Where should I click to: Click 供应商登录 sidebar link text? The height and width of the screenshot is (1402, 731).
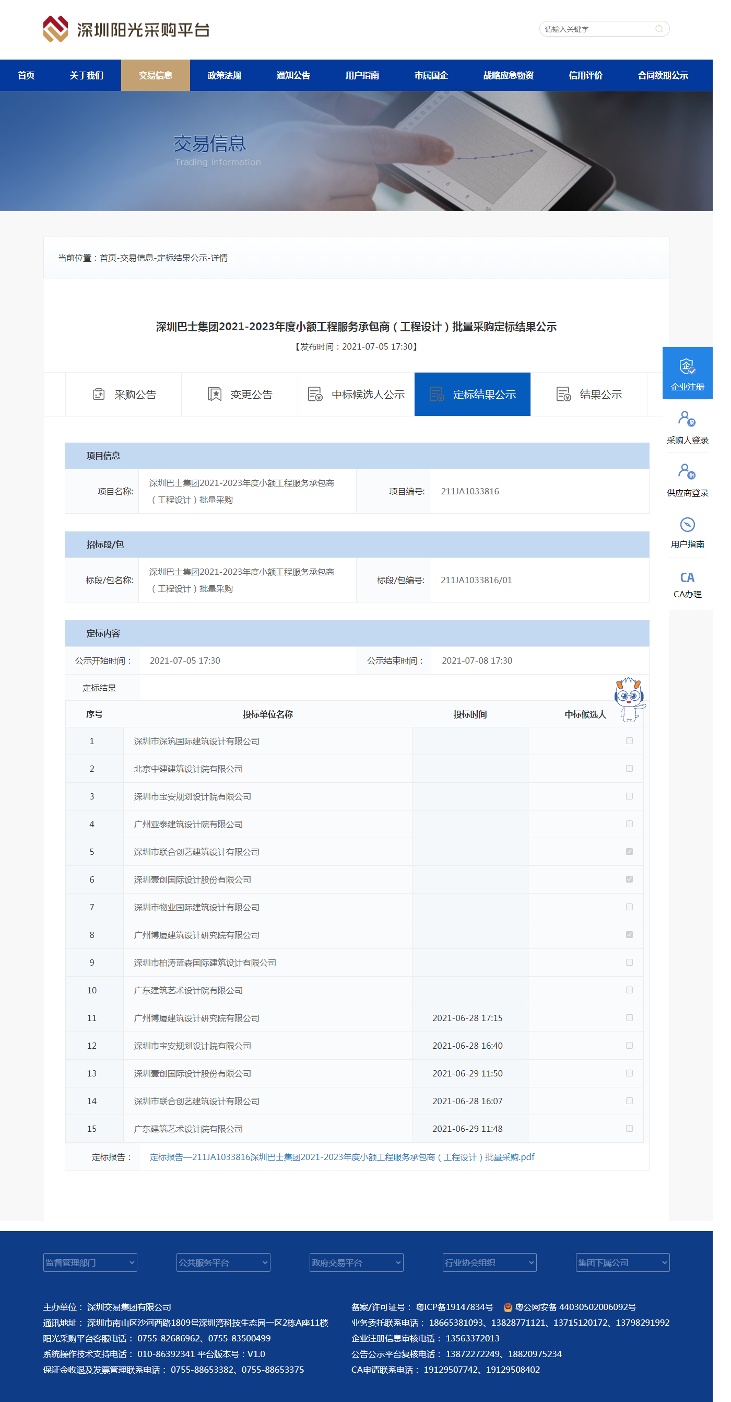688,493
